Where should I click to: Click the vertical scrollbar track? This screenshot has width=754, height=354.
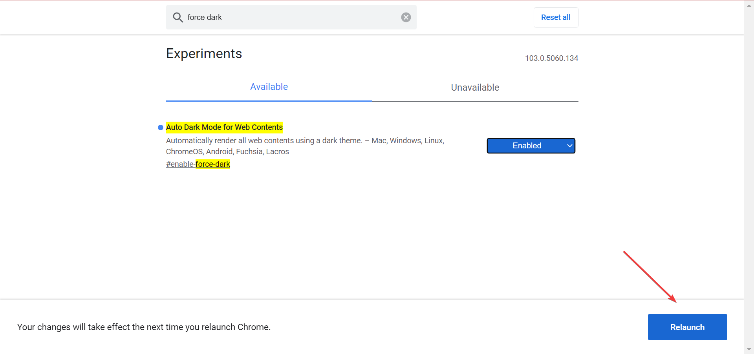pos(749,177)
